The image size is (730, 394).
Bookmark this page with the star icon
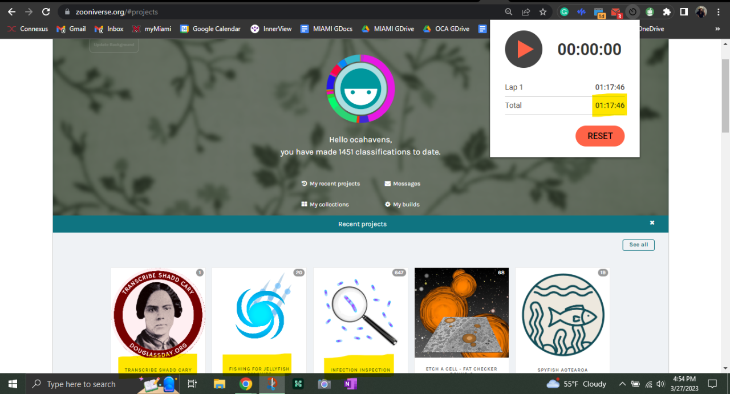[x=543, y=11]
